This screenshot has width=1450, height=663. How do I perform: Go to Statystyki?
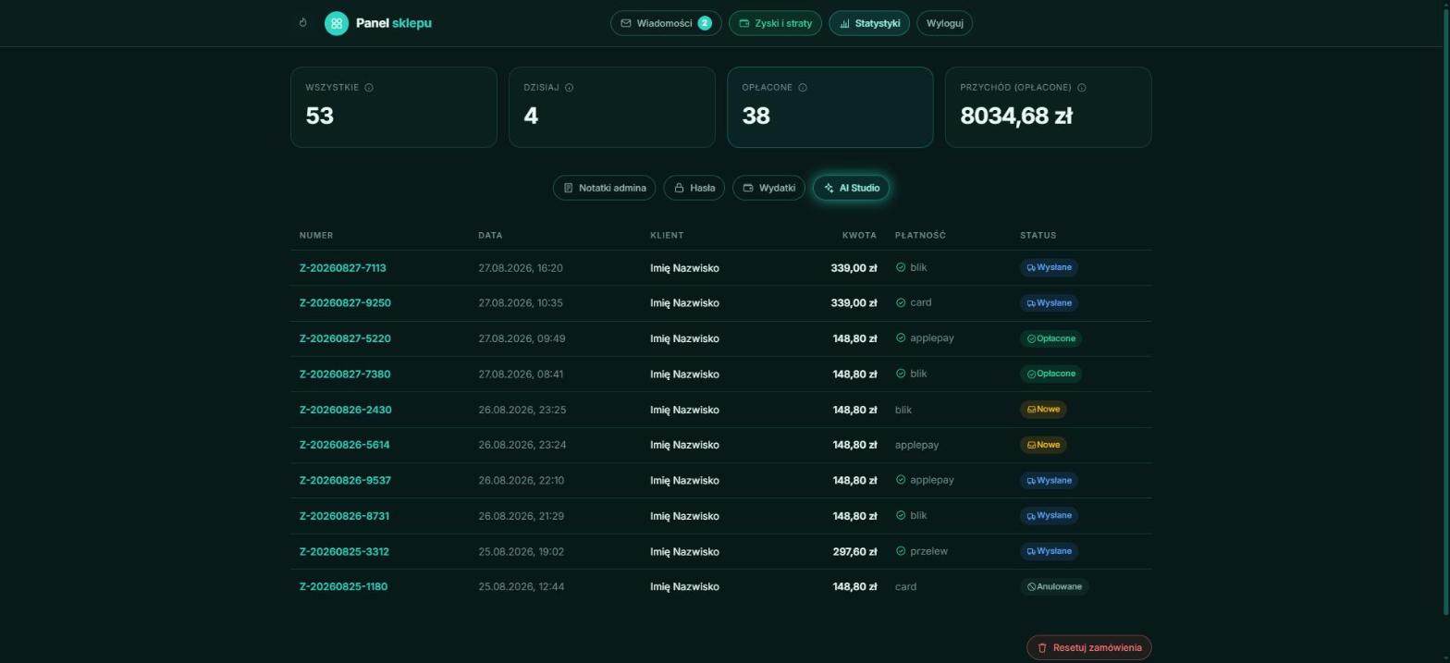click(869, 23)
